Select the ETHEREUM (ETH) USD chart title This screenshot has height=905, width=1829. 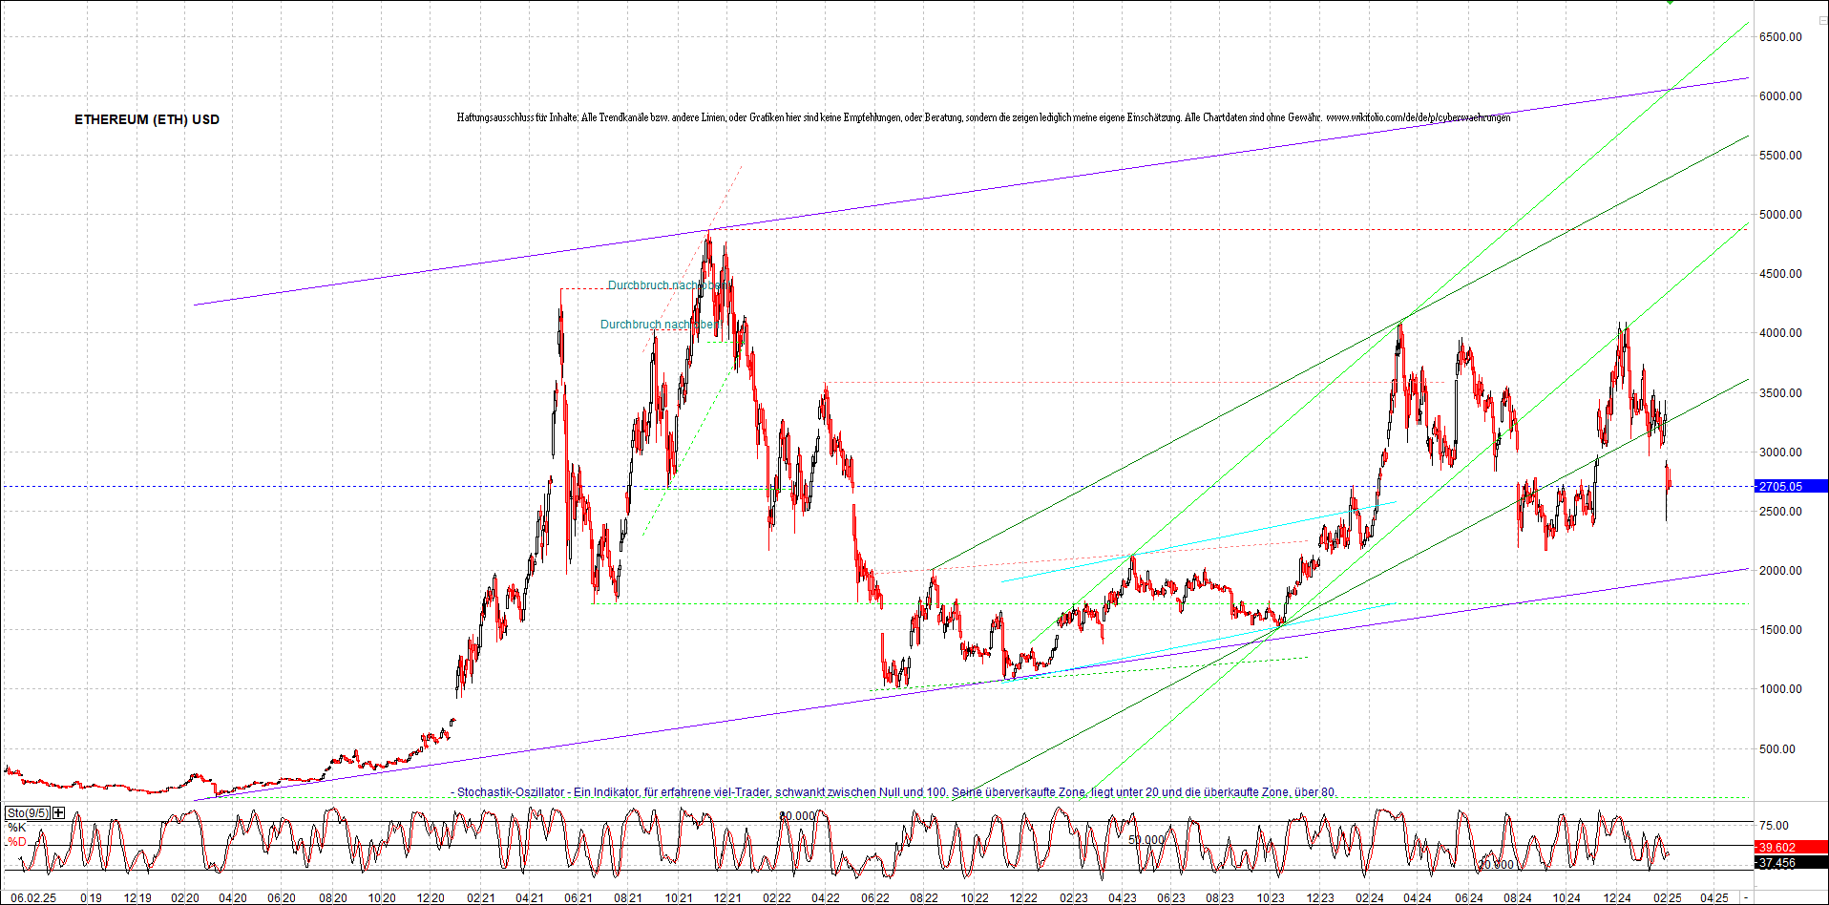click(147, 119)
